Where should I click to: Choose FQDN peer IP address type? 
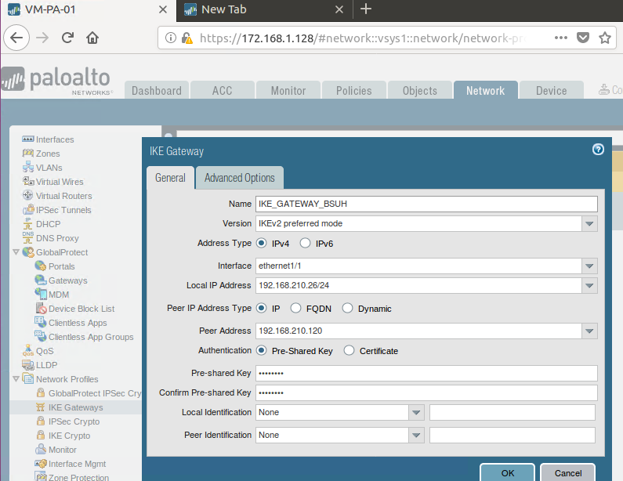coord(296,309)
